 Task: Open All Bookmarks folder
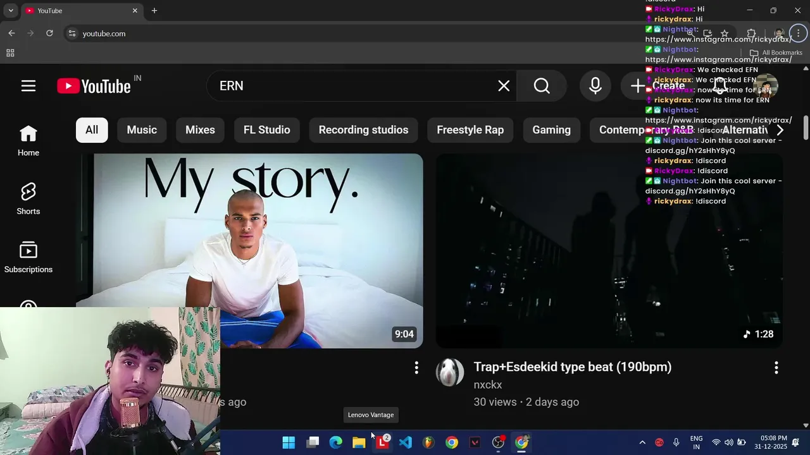click(x=776, y=53)
